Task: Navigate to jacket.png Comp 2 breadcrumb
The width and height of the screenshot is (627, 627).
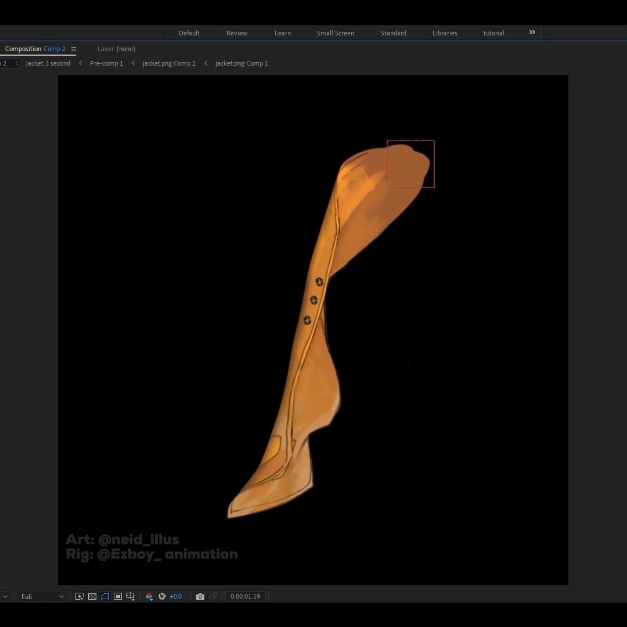Action: 169,63
